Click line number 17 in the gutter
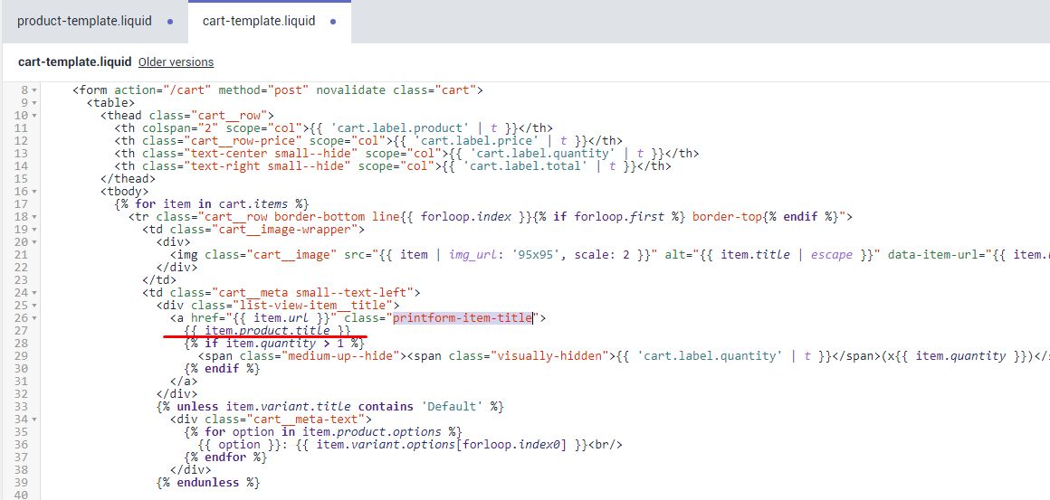Viewport: 1050px width, 500px height. click(20, 204)
